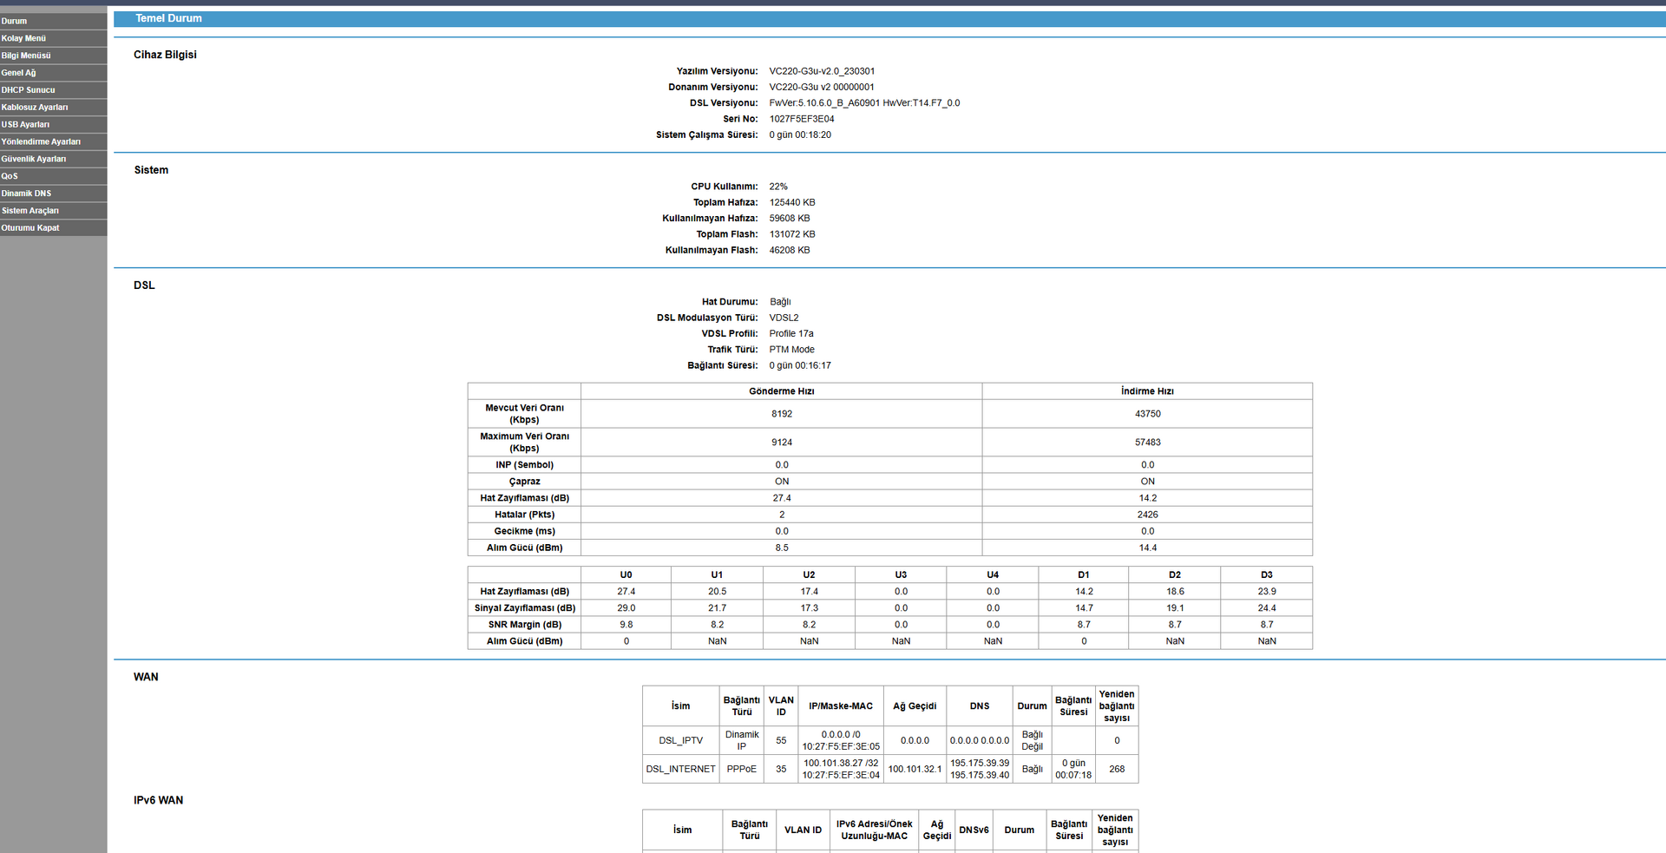
Task: Click İndirme Hızı column header
Action: (1147, 391)
